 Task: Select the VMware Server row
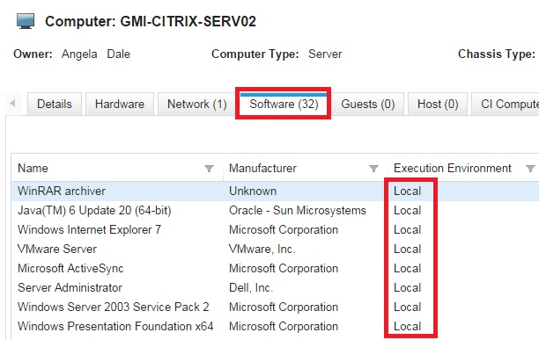(275, 250)
